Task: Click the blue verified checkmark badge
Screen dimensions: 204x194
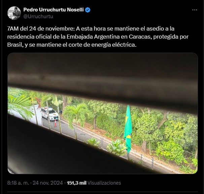Action: [x=88, y=10]
